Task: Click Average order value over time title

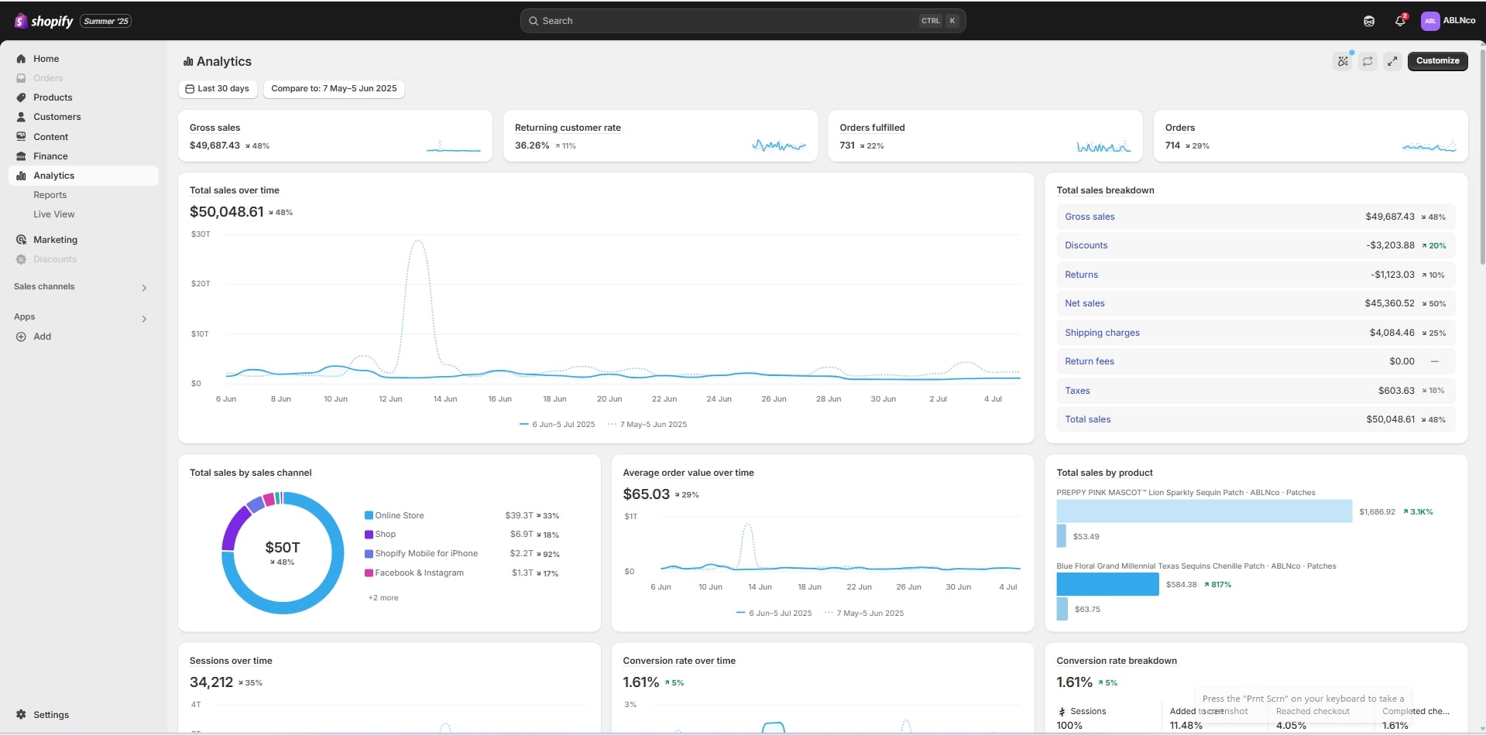Action: (x=688, y=473)
